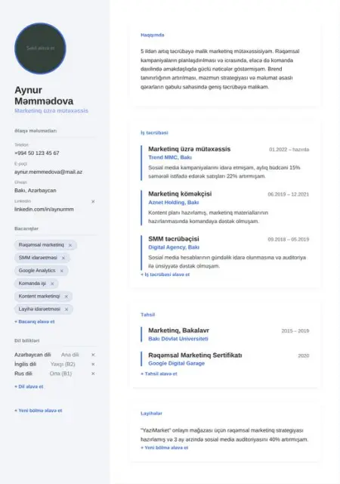340x484 pixels.
Task: Click + Dil əlavə et link
Action: click(x=29, y=386)
